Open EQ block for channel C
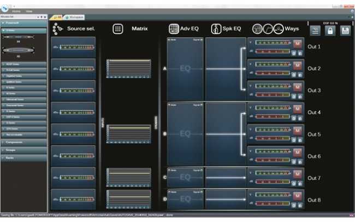 click(185, 177)
